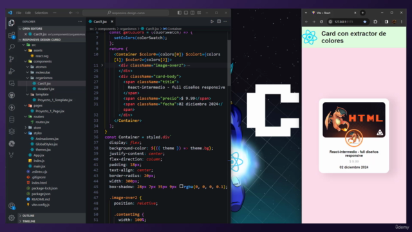Open the Accounts icon in activity bar
This screenshot has width=412, height=232.
12,206
